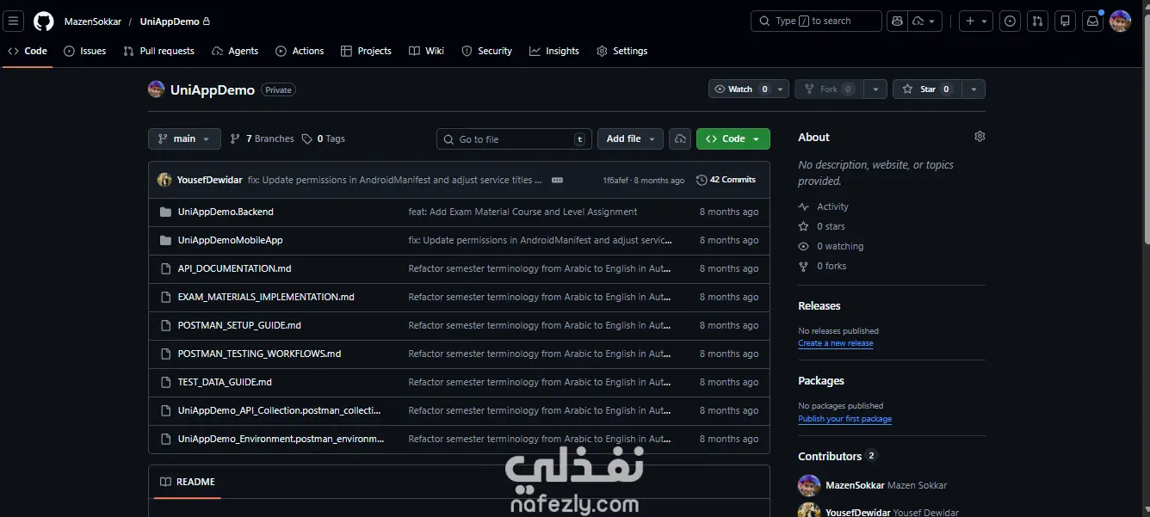Open the notifications inbox icon
This screenshot has width=1150, height=517.
click(x=1092, y=22)
